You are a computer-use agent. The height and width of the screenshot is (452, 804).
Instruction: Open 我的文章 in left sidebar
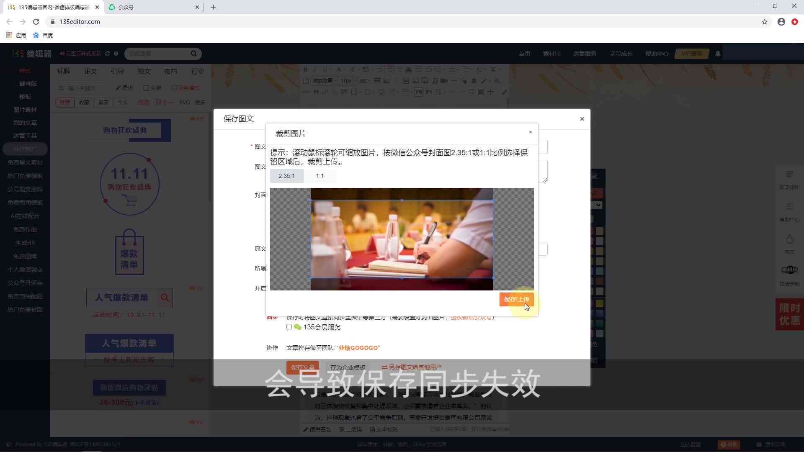point(25,123)
